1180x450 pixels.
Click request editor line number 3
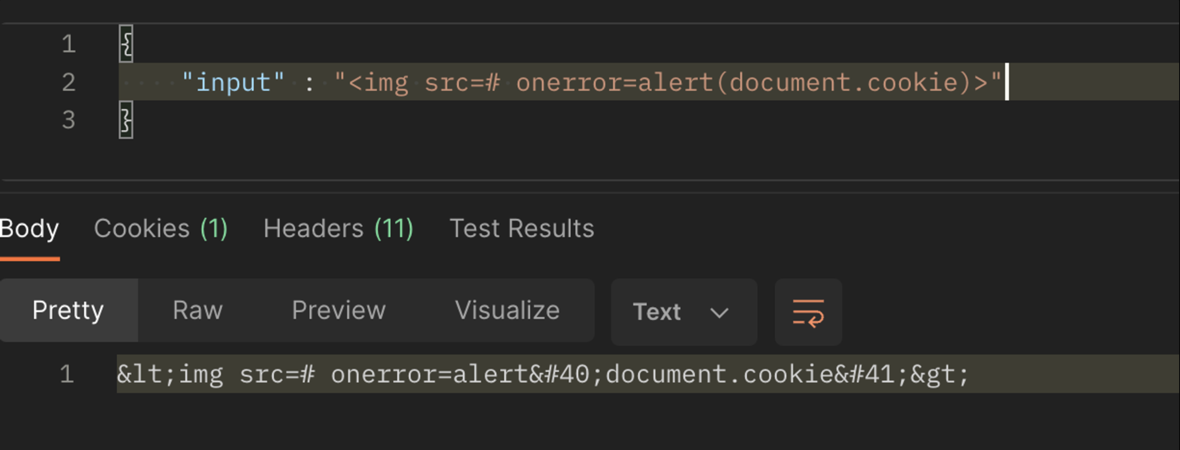[x=69, y=120]
